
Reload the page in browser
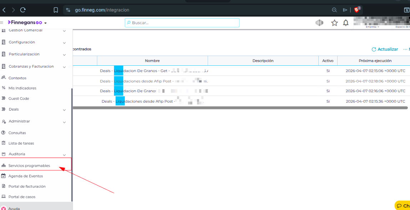(x=23, y=10)
